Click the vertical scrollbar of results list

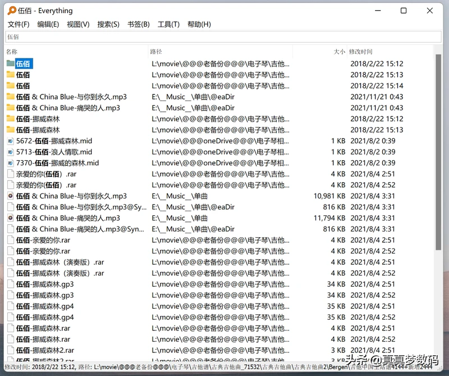tap(438, 169)
